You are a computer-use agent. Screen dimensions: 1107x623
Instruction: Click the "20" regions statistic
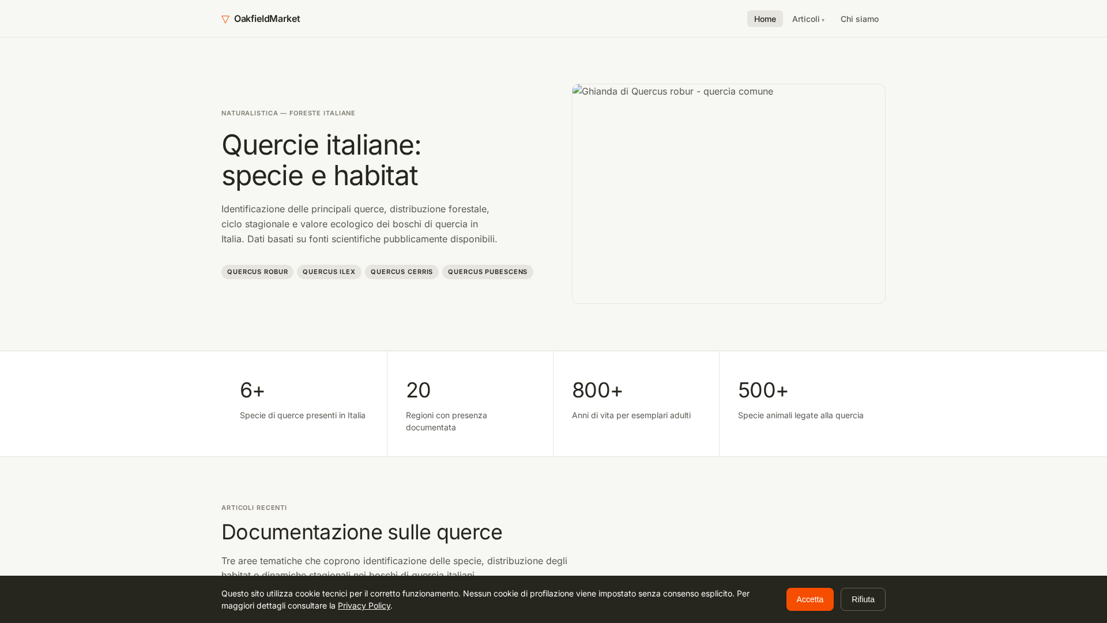[418, 391]
